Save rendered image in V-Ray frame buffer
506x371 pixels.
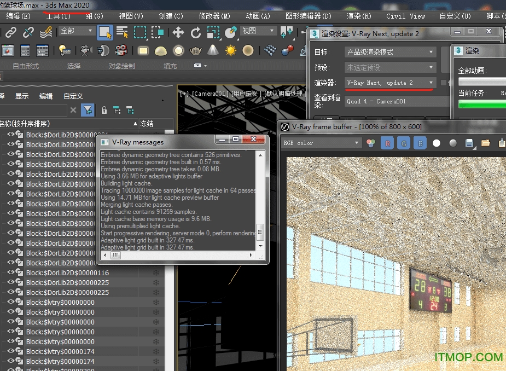click(469, 143)
